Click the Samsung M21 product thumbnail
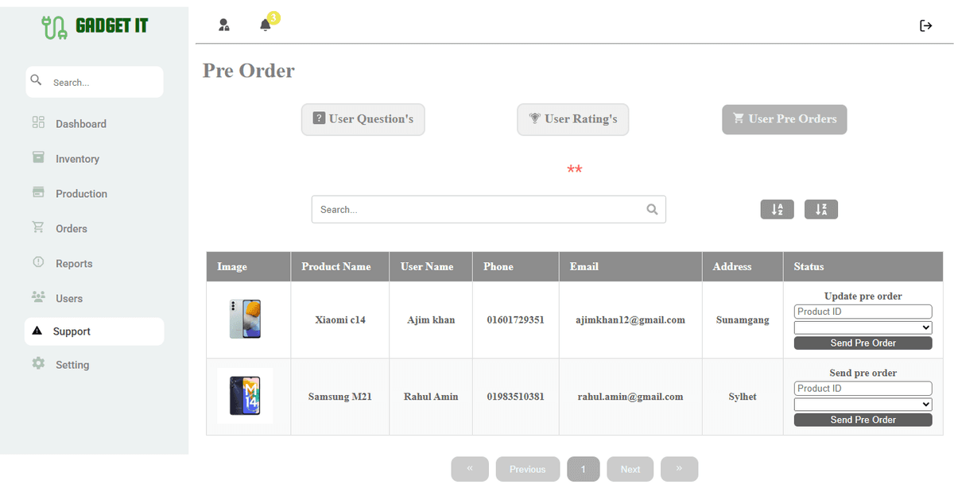This screenshot has width=954, height=492. pyautogui.click(x=245, y=396)
